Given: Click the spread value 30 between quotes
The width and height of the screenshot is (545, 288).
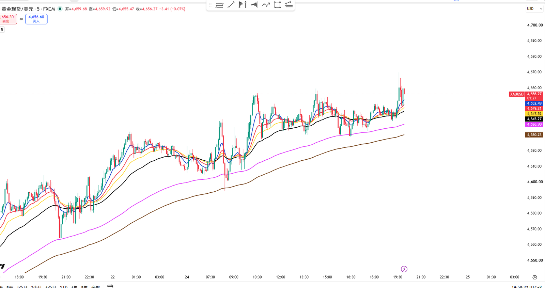Looking at the screenshot, I should pyautogui.click(x=21, y=19).
